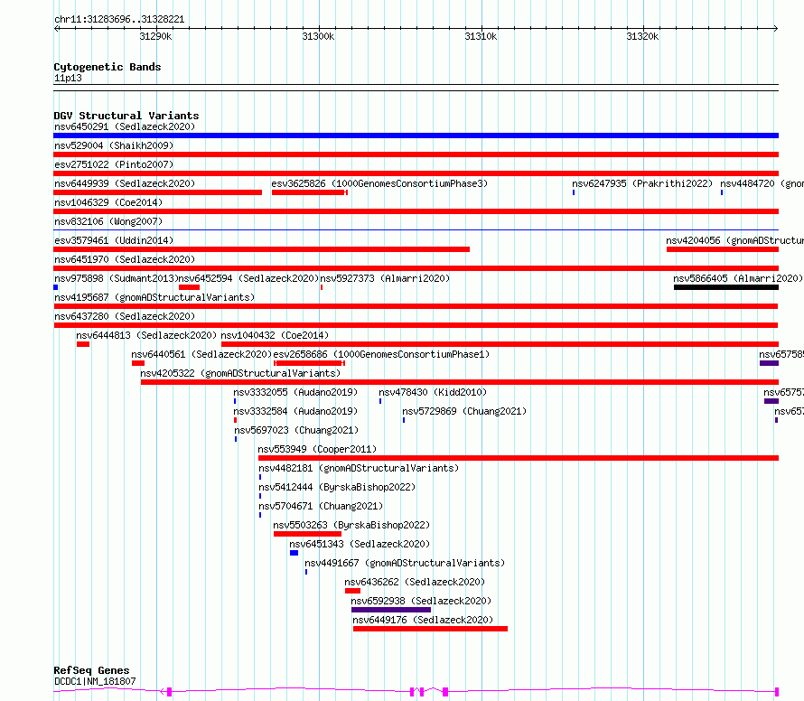Click the 11p13 cytogenetic band label
The width and height of the screenshot is (804, 701).
click(68, 78)
